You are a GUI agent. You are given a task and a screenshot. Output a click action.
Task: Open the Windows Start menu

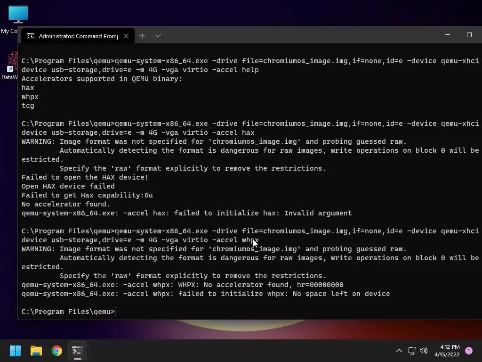(15, 351)
